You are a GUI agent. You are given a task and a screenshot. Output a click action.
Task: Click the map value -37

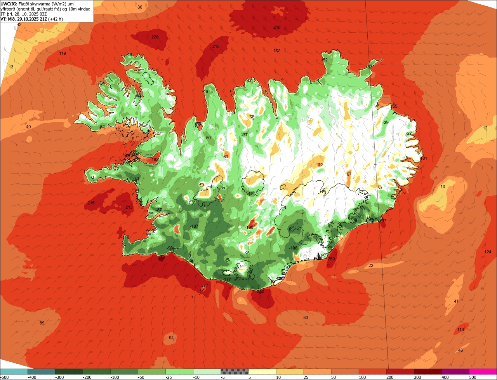(244, 135)
